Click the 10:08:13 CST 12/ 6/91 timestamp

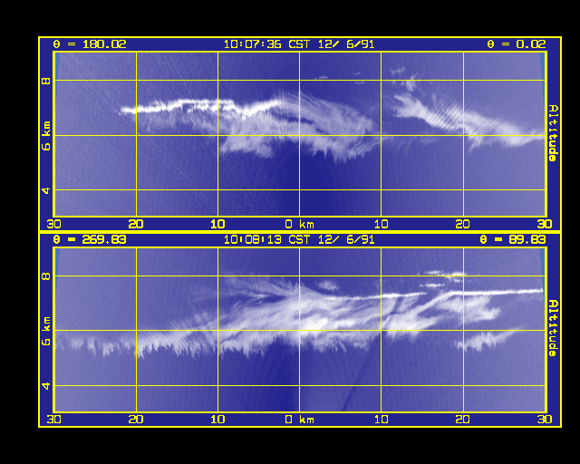pos(299,240)
